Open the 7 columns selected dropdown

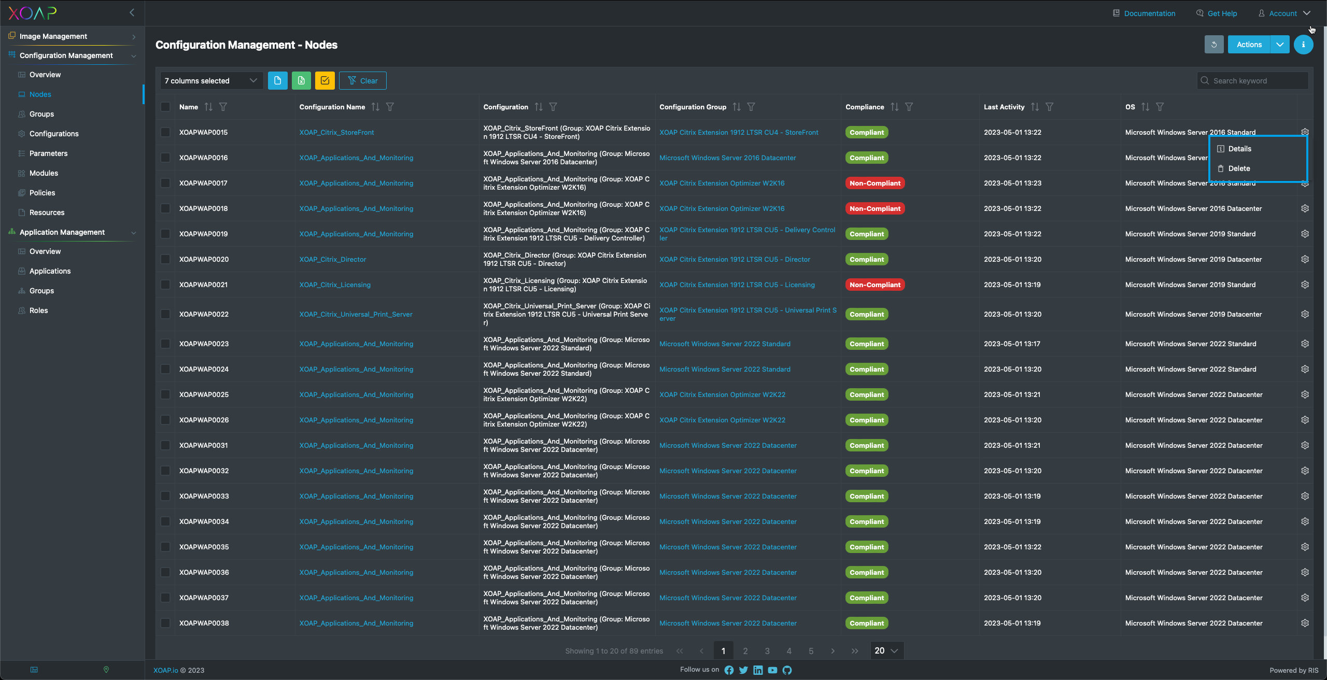point(211,80)
